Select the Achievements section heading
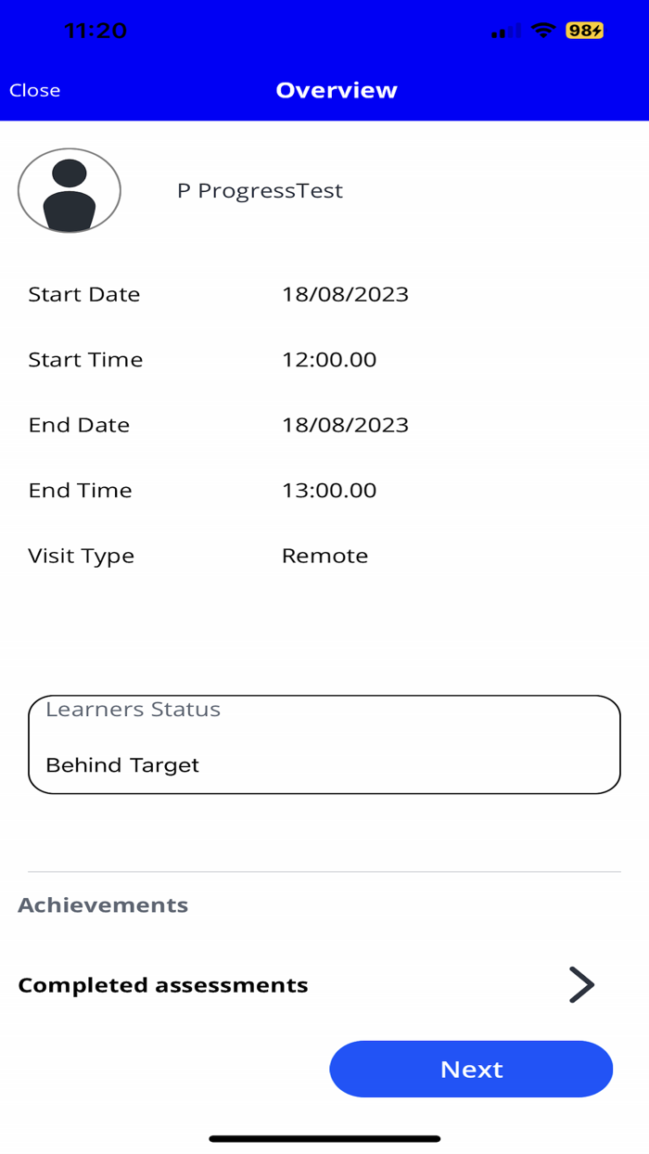 [x=103, y=904]
